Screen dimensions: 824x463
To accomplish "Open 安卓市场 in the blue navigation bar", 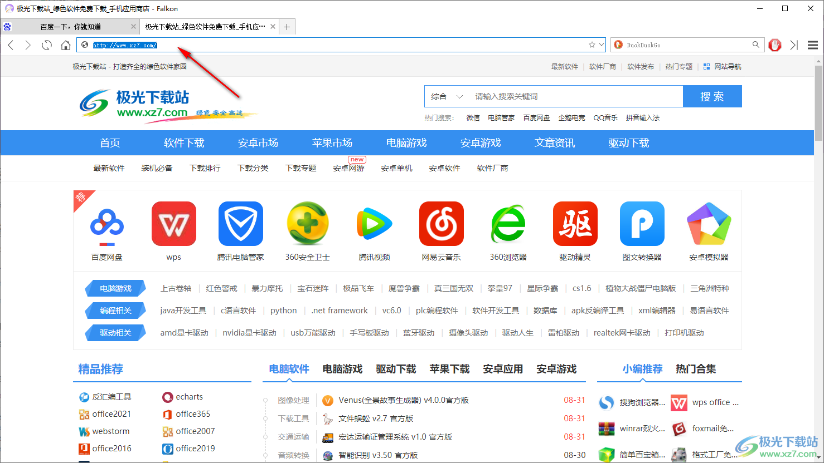I will 258,143.
